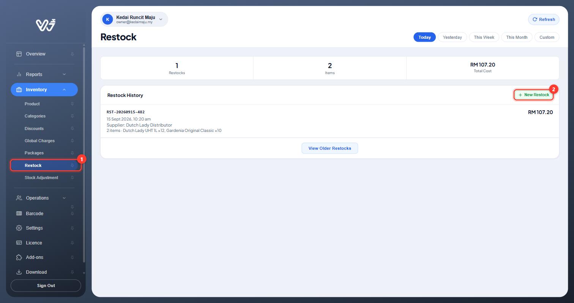Open the Licence page

[34, 243]
